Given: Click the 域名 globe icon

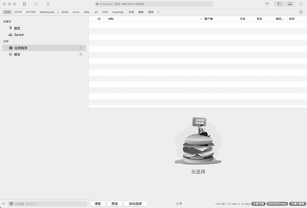Looking at the screenshot, I should point(11,54).
